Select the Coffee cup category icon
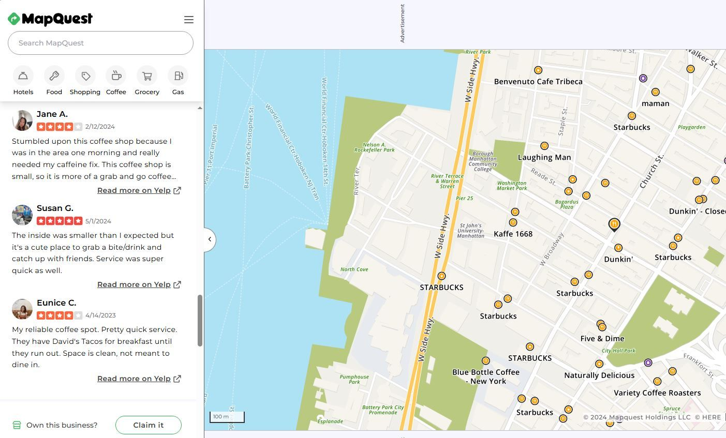 point(116,75)
